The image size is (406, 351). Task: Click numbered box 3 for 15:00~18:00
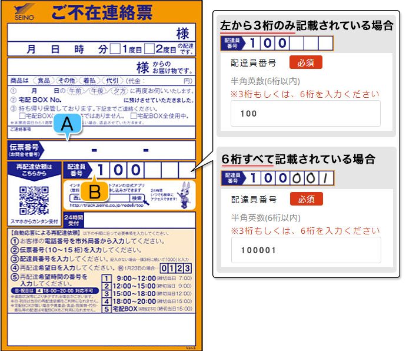(107, 294)
